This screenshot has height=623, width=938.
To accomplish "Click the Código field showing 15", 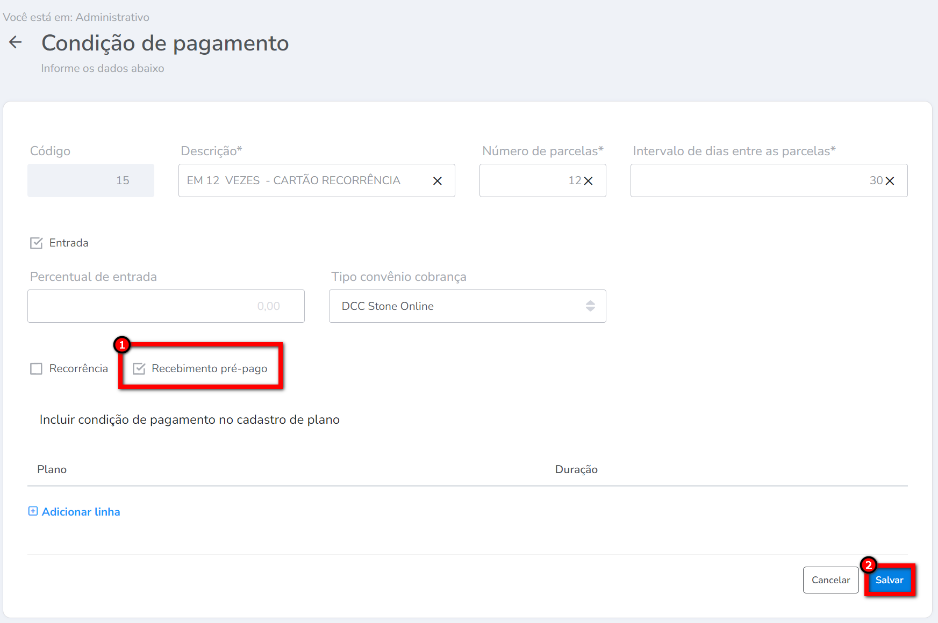I will coord(91,180).
